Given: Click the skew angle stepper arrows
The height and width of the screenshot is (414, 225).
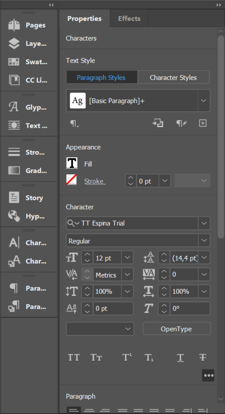Looking at the screenshot, I should tap(164, 309).
